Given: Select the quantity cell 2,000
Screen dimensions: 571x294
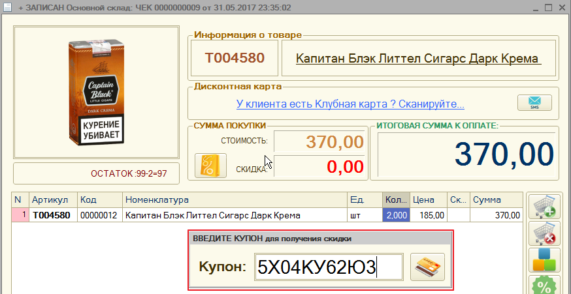Looking at the screenshot, I should click(396, 215).
